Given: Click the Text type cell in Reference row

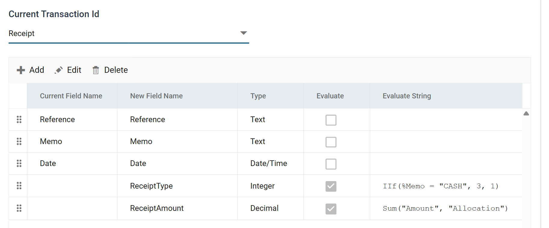Looking at the screenshot, I should 271,119.
